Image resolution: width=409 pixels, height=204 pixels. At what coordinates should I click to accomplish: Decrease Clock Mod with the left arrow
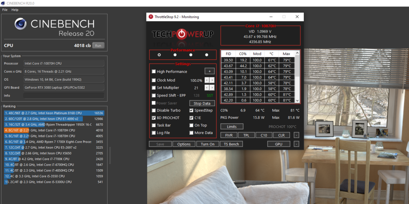[207, 80]
